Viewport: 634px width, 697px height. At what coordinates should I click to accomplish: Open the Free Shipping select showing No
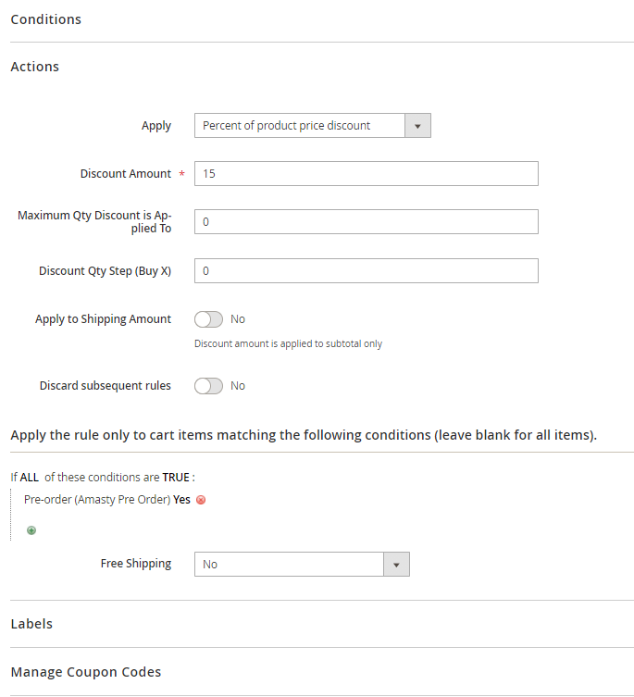point(289,564)
